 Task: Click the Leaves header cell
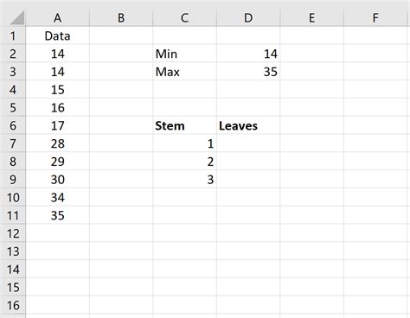(x=248, y=125)
